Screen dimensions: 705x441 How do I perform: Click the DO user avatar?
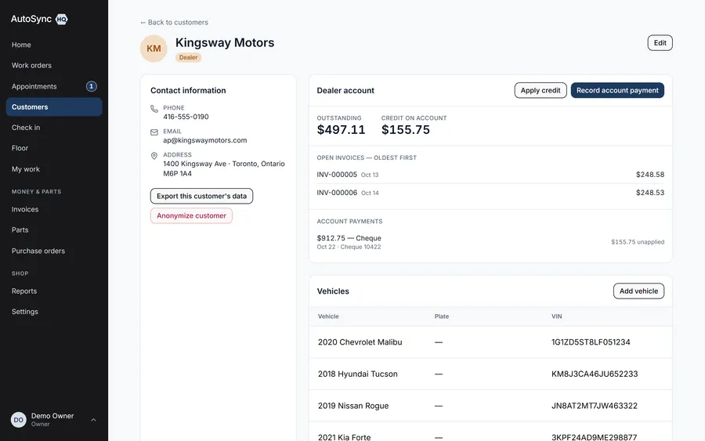[19, 420]
